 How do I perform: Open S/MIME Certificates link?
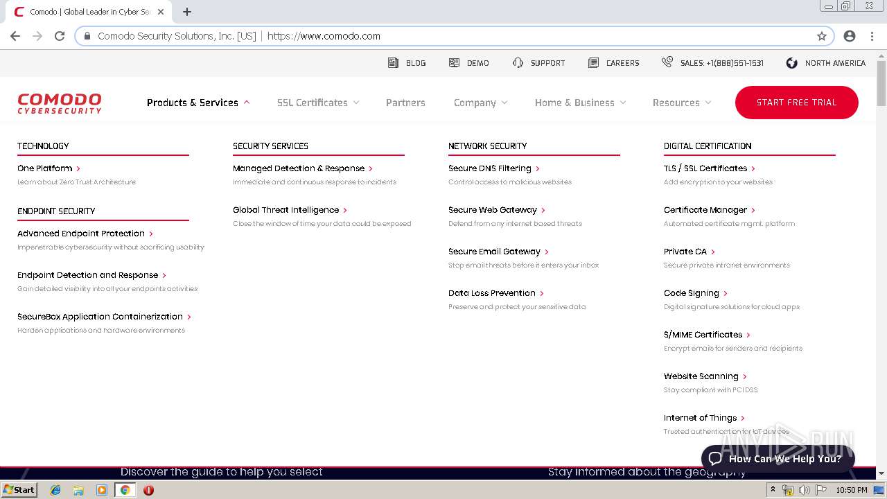pyautogui.click(x=707, y=335)
